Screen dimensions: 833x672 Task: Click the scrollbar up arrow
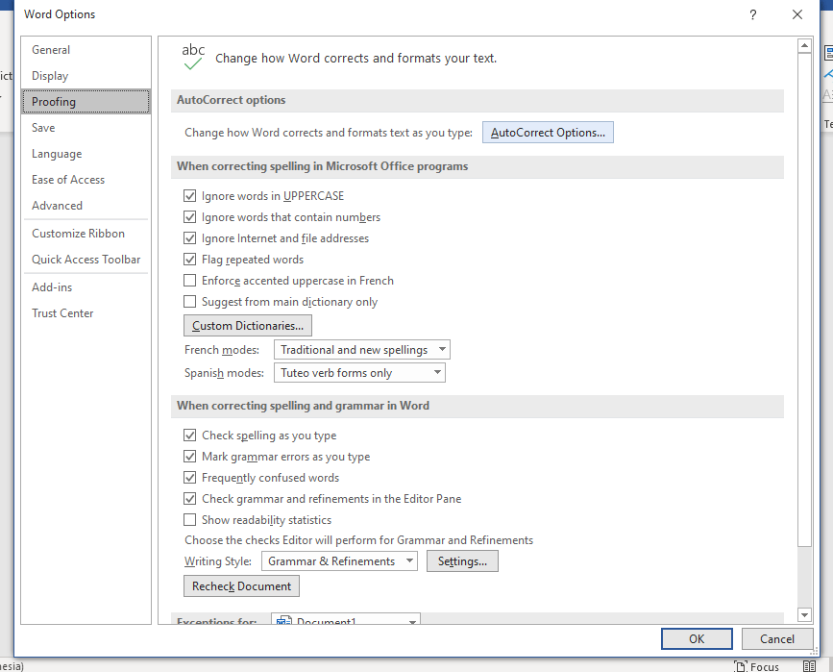point(804,46)
